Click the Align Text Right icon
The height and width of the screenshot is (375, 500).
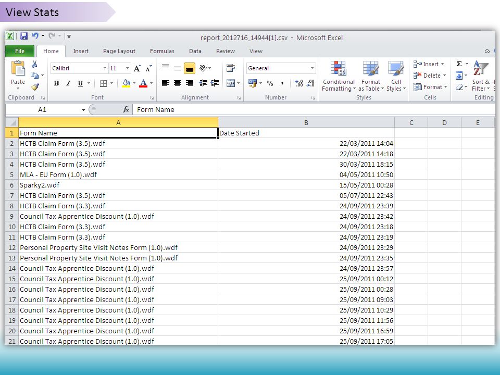point(190,83)
